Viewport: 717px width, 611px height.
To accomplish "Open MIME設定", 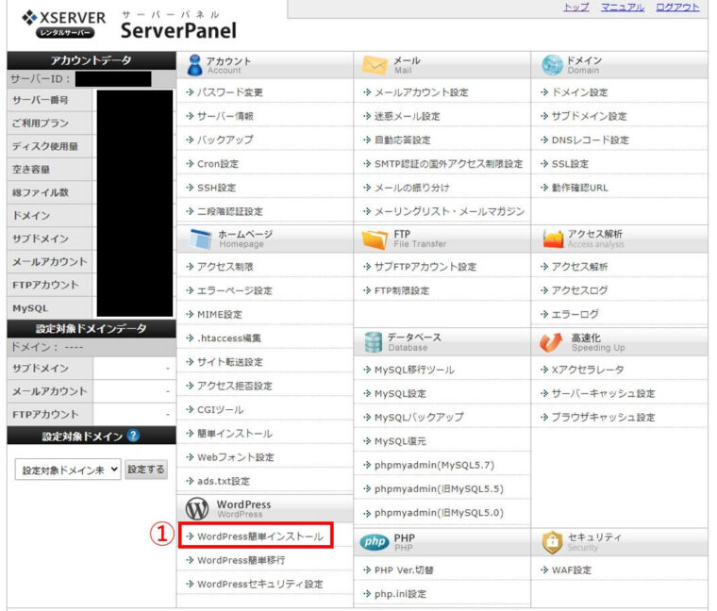I will click(220, 314).
